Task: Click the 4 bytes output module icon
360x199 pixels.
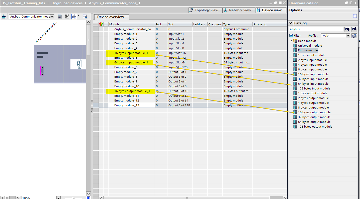Action: click(295, 103)
